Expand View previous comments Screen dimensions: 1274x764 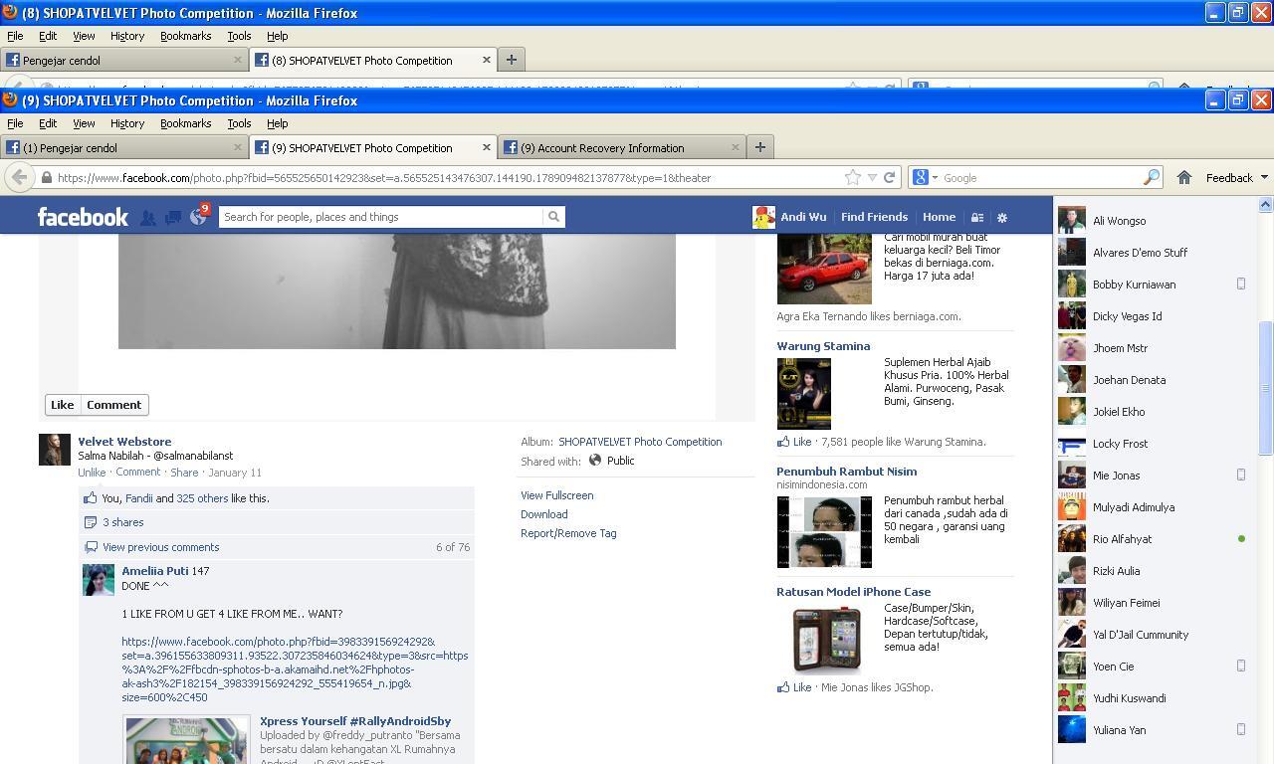point(160,547)
